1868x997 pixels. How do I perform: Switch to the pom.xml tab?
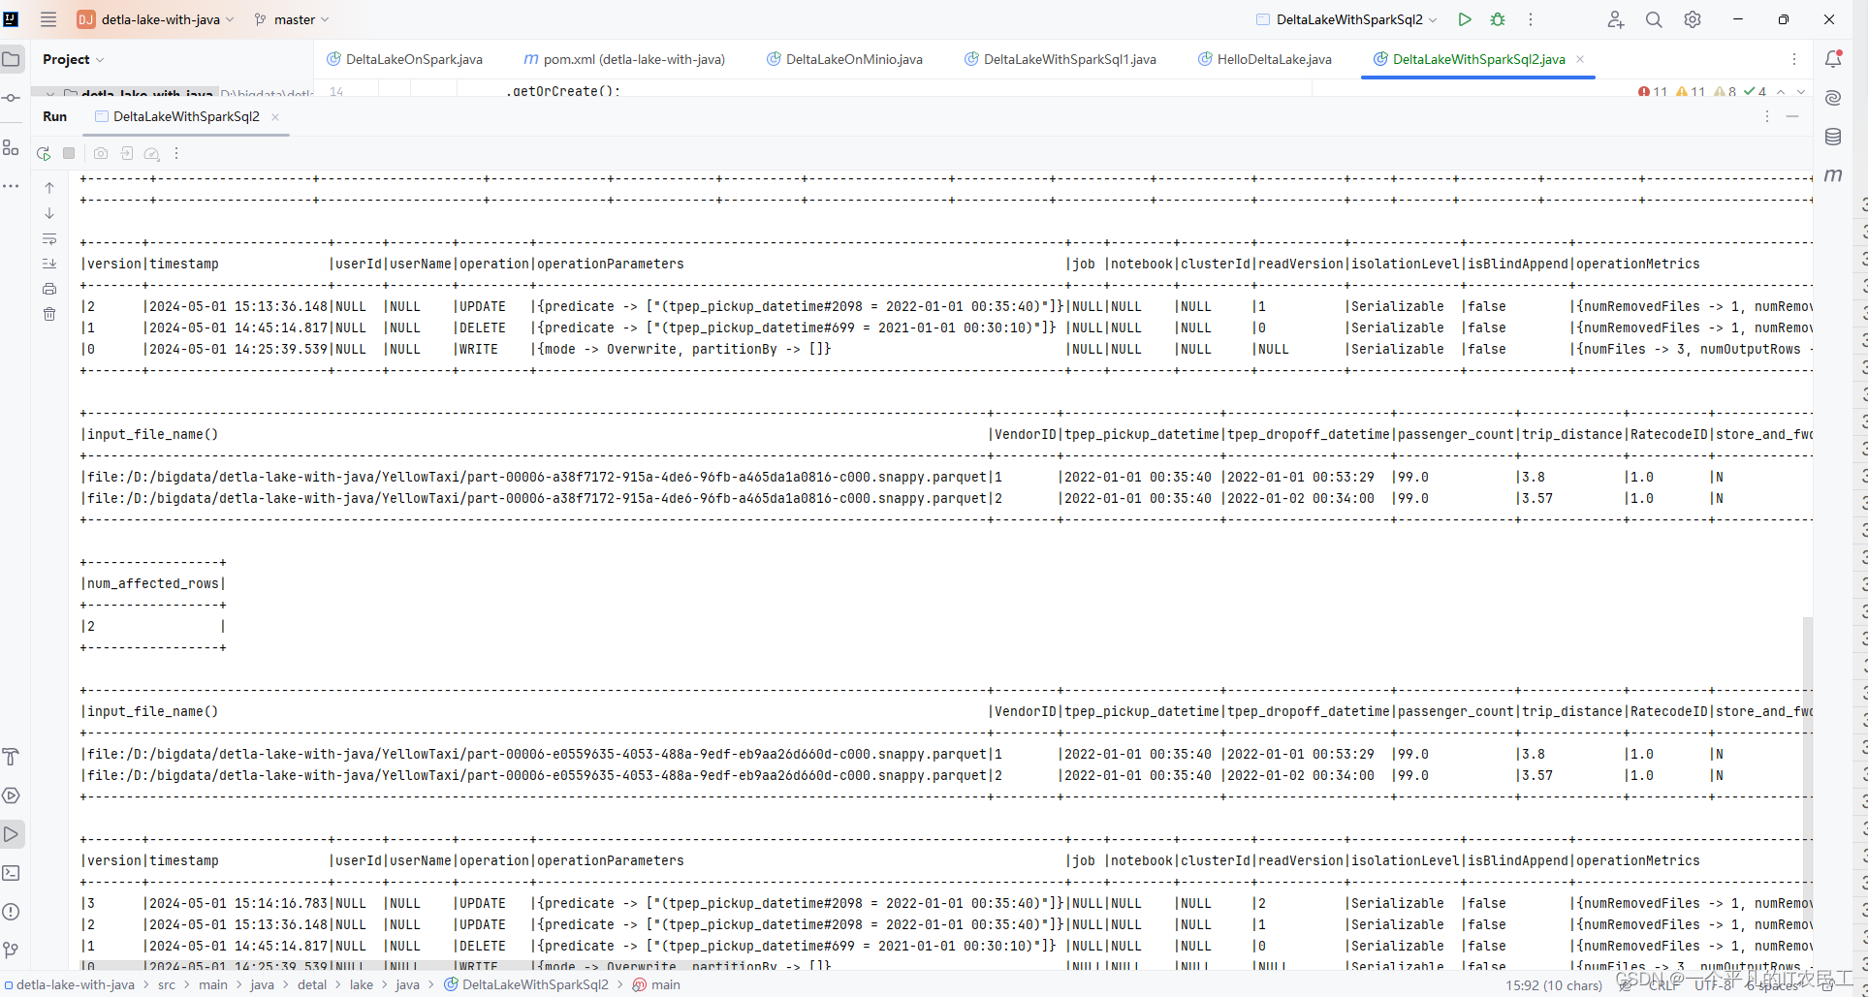[624, 59]
